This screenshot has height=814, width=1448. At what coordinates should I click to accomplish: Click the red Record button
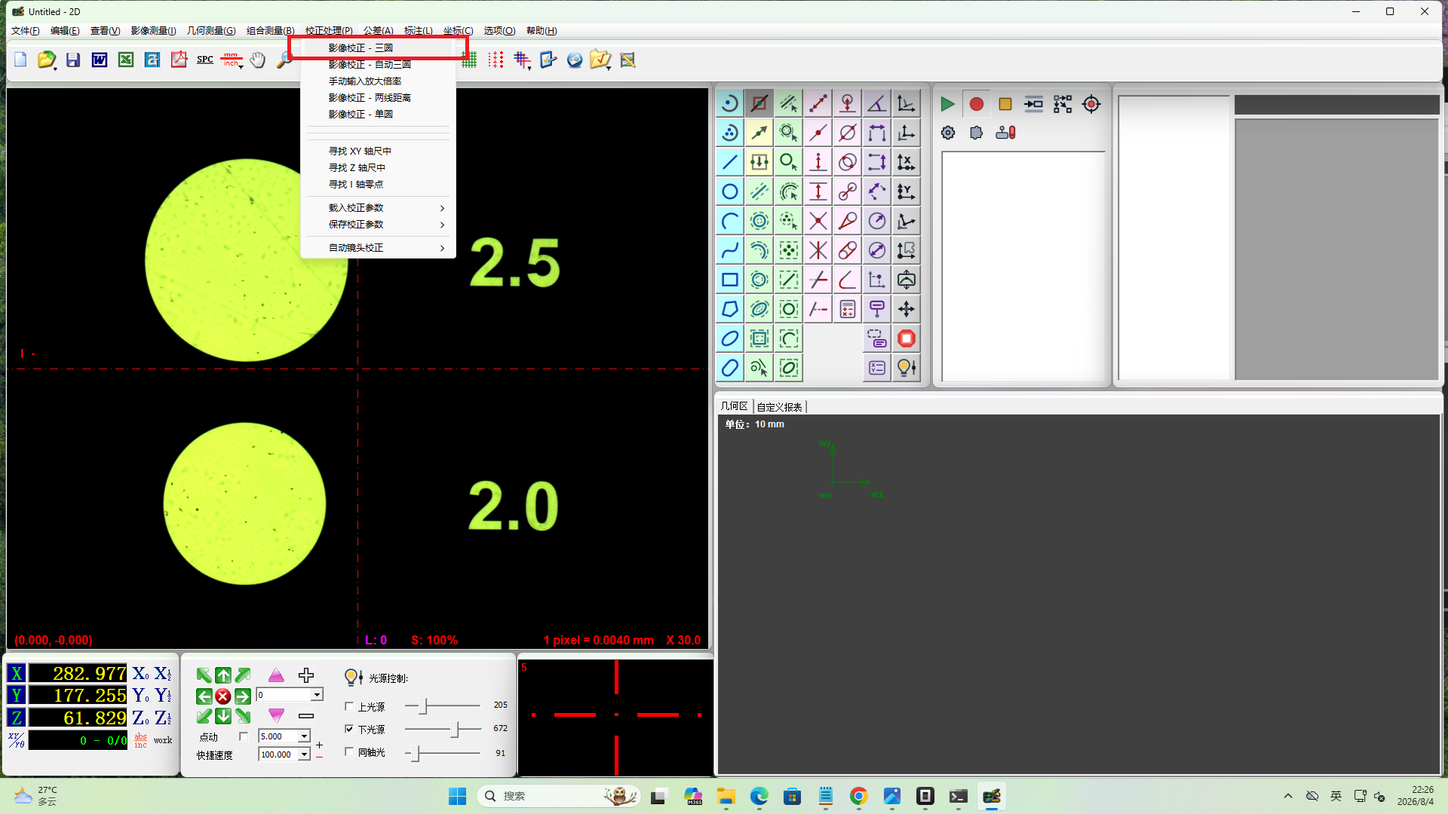click(976, 104)
